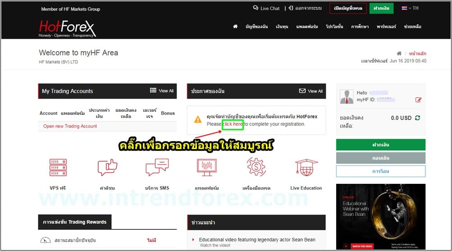The width and height of the screenshot is (452, 251).
Task: Click the Welcome to myHF Area heading
Action: [x=78, y=53]
